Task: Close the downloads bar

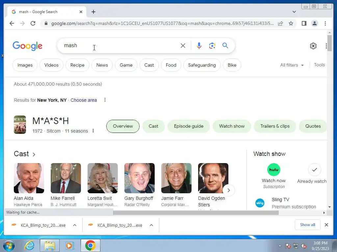Action: click(326, 224)
